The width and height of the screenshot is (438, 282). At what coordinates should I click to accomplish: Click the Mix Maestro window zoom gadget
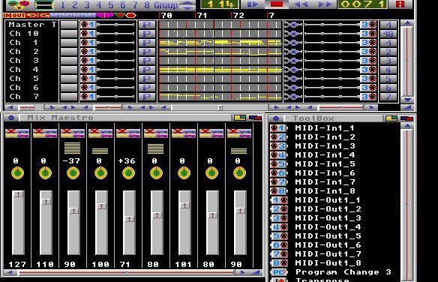240,118
